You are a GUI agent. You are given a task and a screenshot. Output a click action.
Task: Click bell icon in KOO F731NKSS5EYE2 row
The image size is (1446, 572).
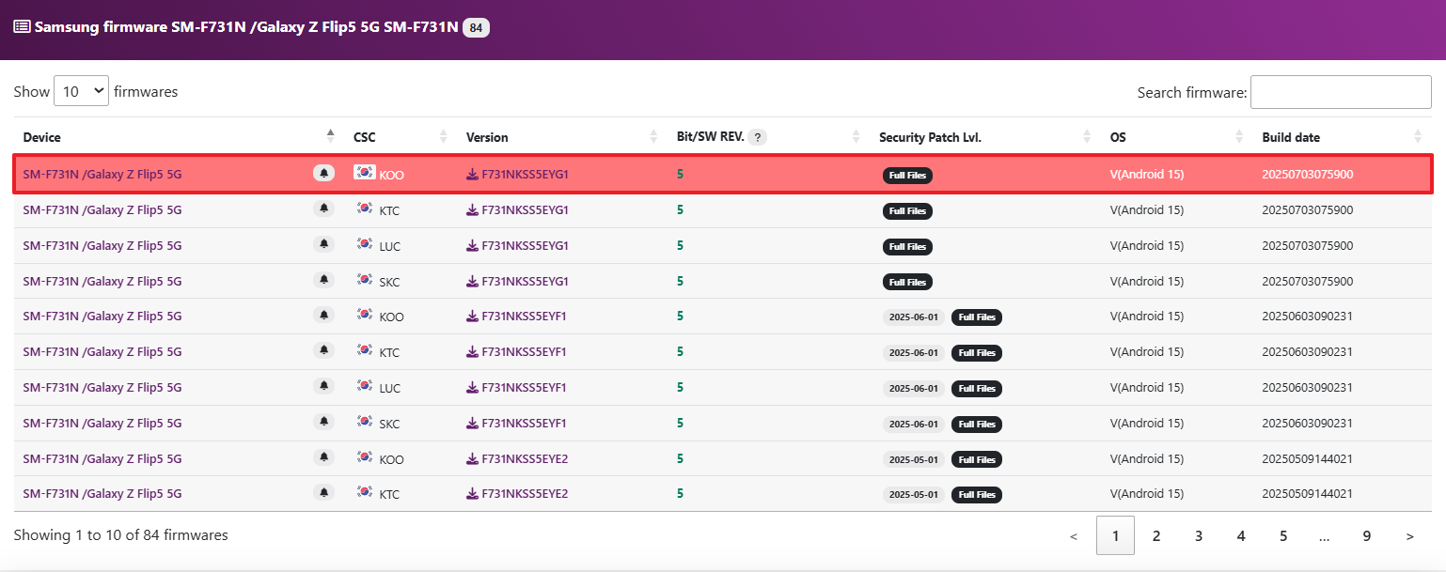tap(324, 457)
